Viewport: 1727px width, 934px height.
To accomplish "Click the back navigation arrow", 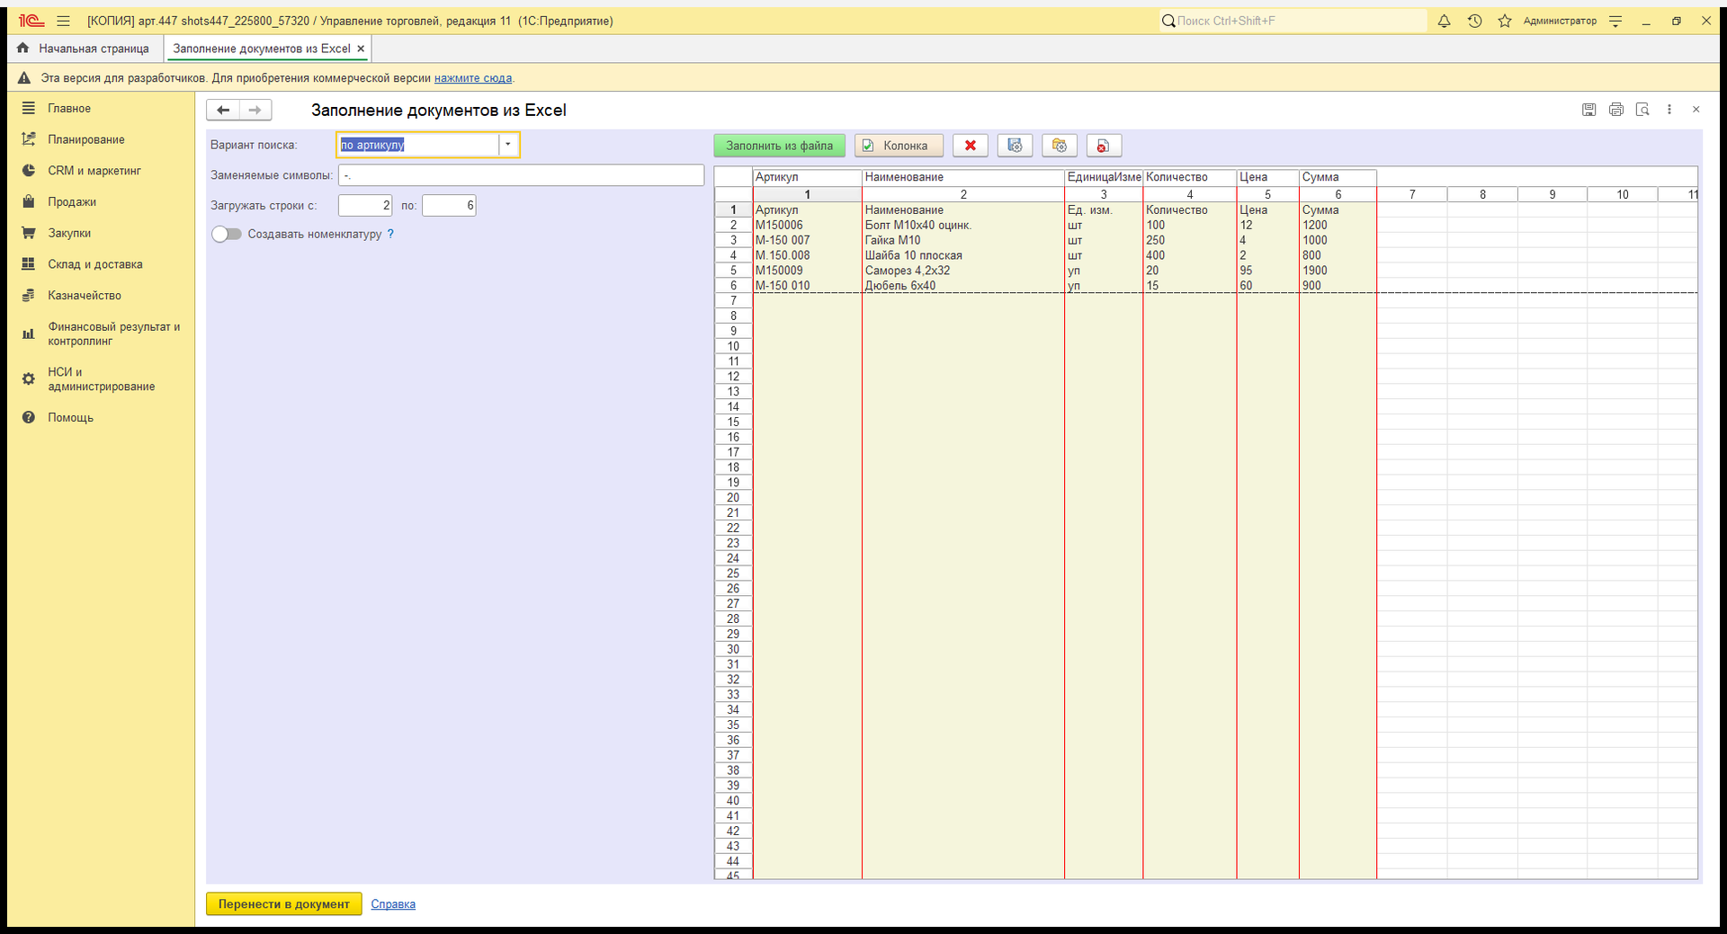I will click(223, 110).
